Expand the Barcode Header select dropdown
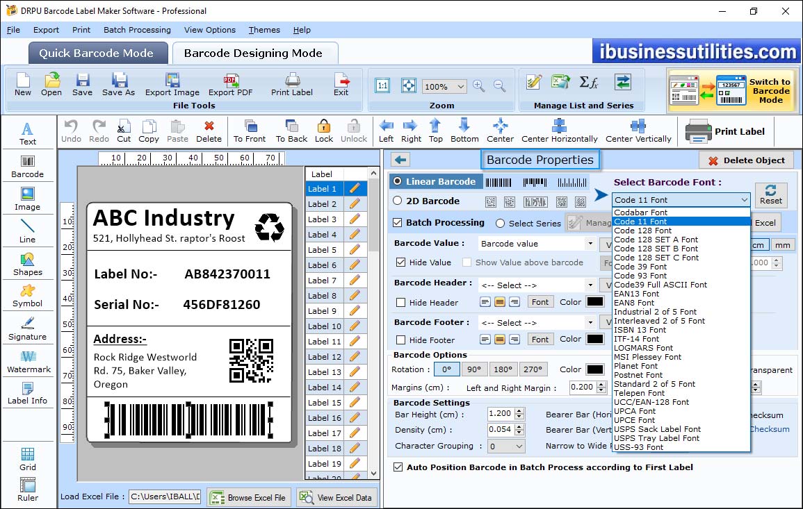 [x=590, y=285]
